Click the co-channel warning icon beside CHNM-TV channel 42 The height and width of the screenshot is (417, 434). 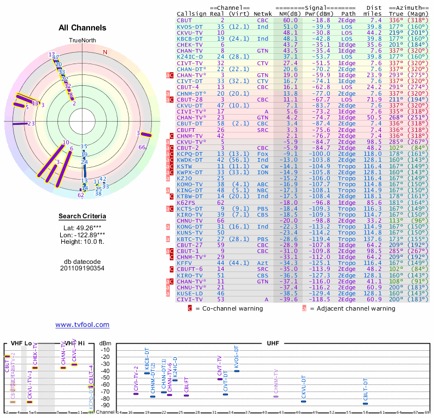[x=171, y=136]
